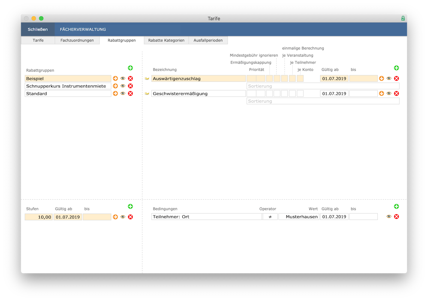Toggle visibility eye for Schnupperkurs Instrumentenmiete
The width and height of the screenshot is (428, 301).
[x=123, y=86]
